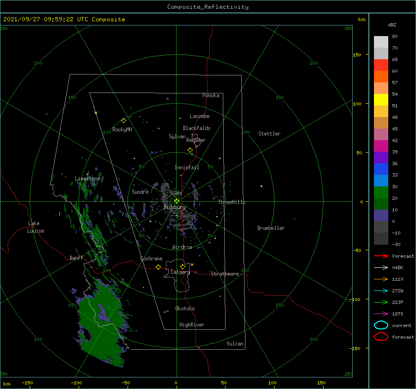Click the Vulcan town label
The height and width of the screenshot is (389, 416).
click(235, 344)
